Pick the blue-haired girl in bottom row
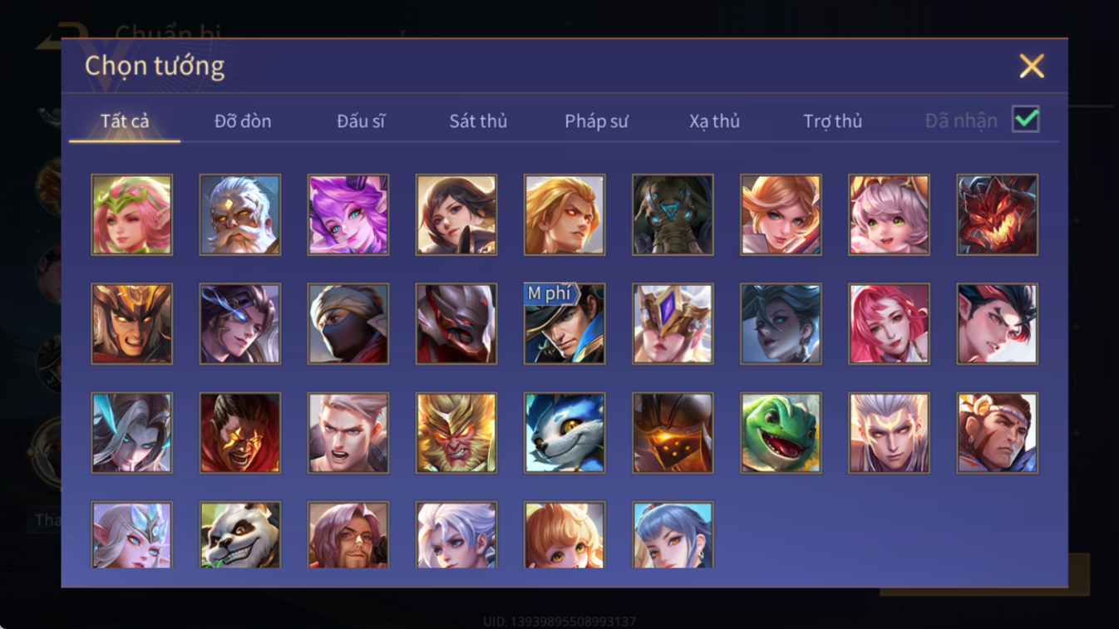 tap(673, 535)
